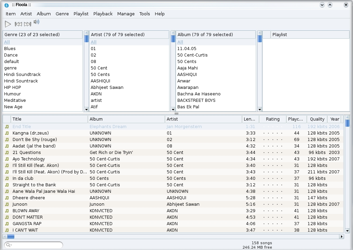Open the Tools menu

145,14
